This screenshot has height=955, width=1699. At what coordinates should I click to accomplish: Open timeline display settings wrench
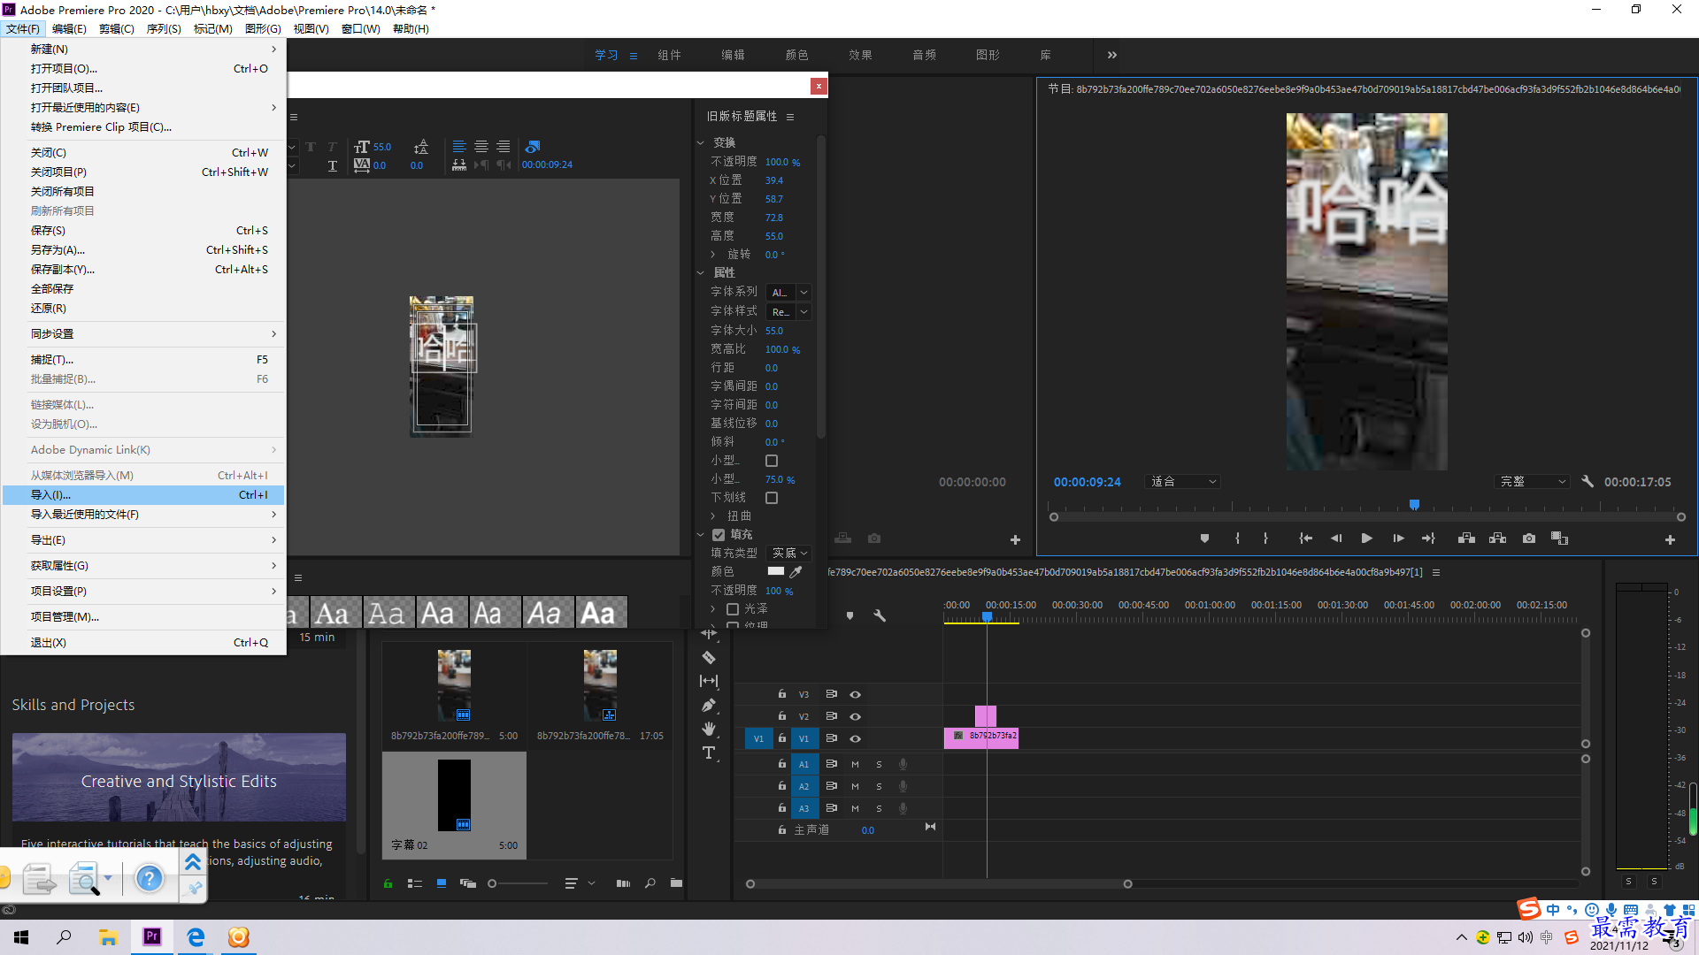(x=880, y=615)
